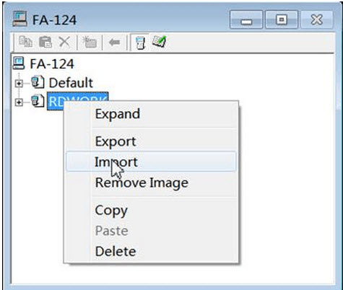Click the notebook with green checkmark icon

(160, 42)
